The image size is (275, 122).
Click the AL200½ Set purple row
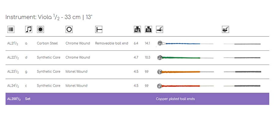(x=137, y=99)
